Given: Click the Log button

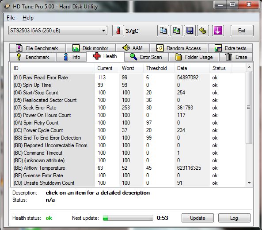Looking at the screenshot, I should [234, 218].
